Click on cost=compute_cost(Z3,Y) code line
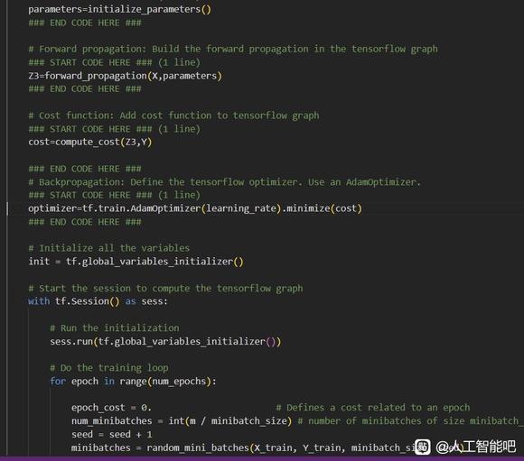This screenshot has width=524, height=461. tap(90, 142)
